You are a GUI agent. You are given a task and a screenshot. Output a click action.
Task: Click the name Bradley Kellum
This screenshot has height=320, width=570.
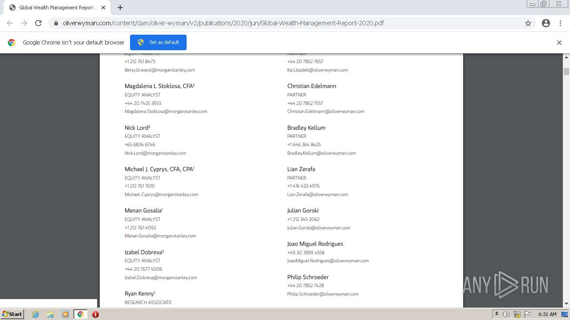coord(306,128)
